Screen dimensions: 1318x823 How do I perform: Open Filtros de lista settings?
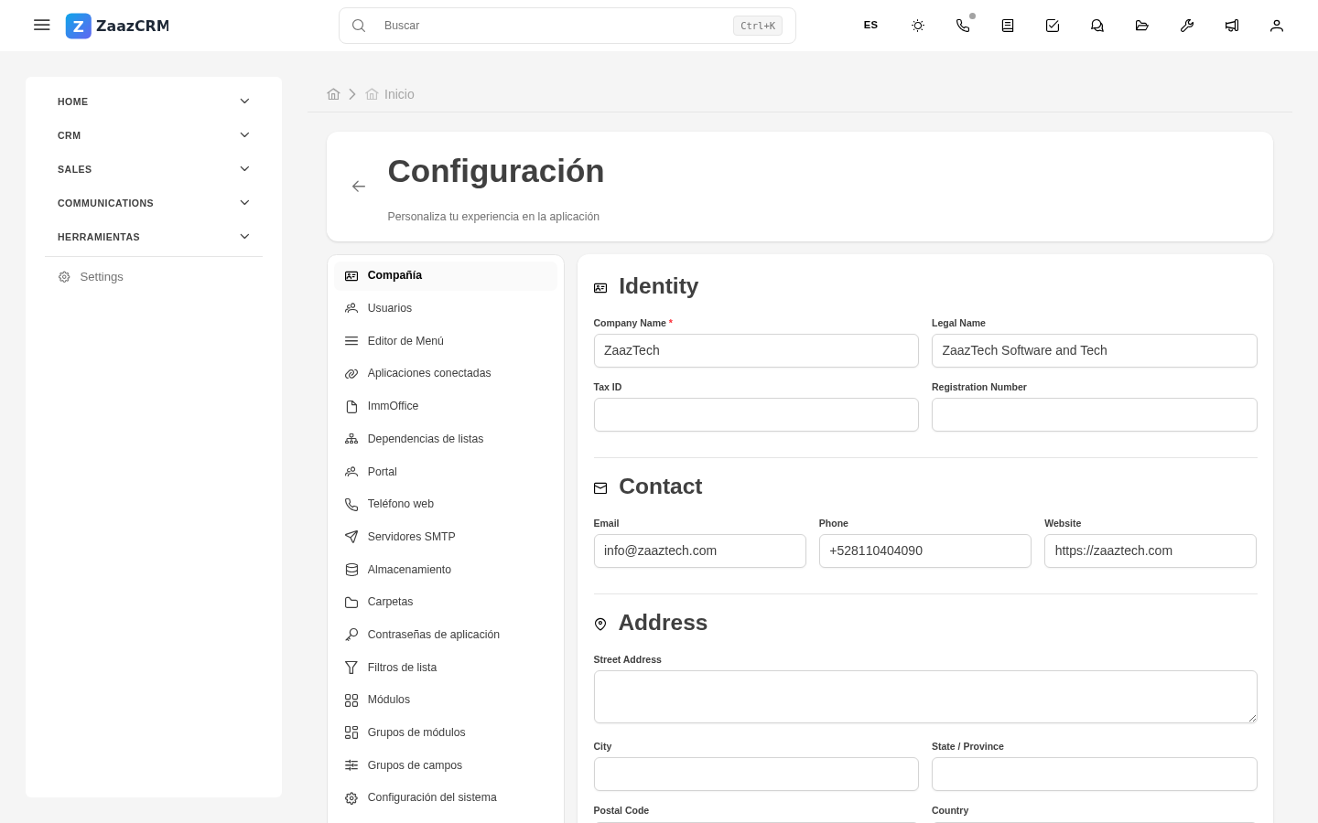tap(446, 668)
